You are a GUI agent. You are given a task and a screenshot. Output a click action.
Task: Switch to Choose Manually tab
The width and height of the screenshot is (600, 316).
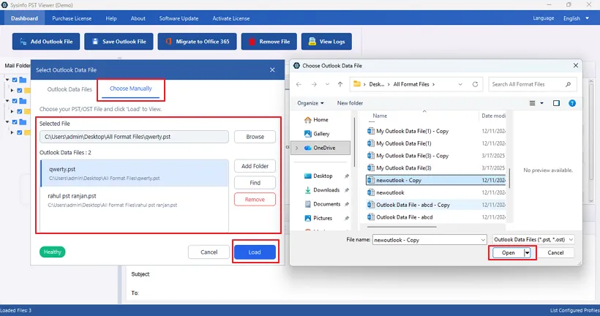(x=131, y=89)
